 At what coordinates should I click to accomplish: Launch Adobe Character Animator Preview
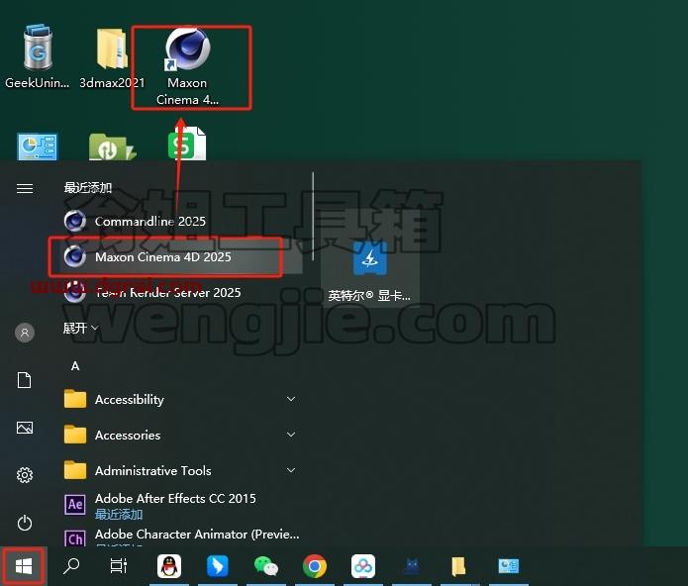pyautogui.click(x=181, y=537)
